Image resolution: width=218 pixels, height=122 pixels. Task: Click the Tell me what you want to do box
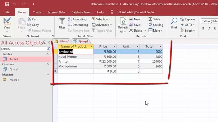(135, 12)
